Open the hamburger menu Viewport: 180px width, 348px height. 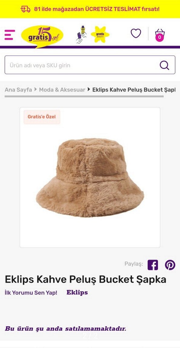pyautogui.click(x=10, y=35)
